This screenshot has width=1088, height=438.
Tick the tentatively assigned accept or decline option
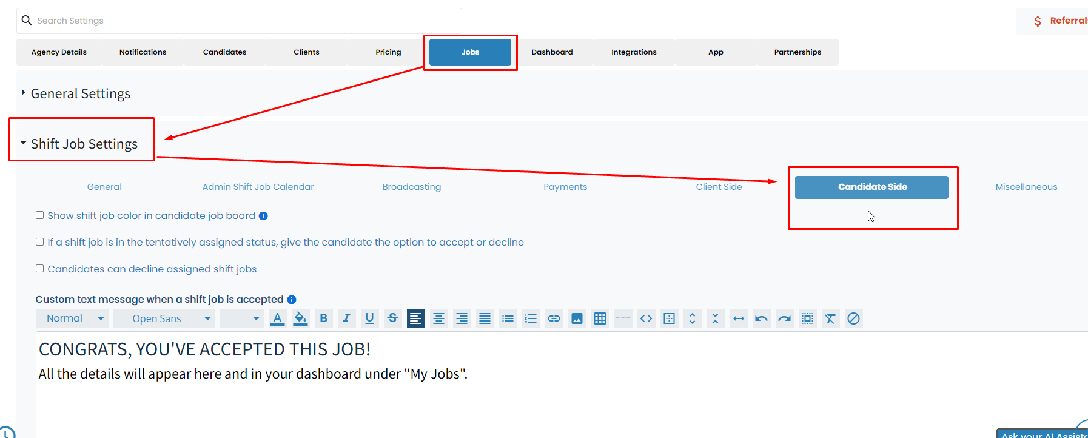pos(39,242)
